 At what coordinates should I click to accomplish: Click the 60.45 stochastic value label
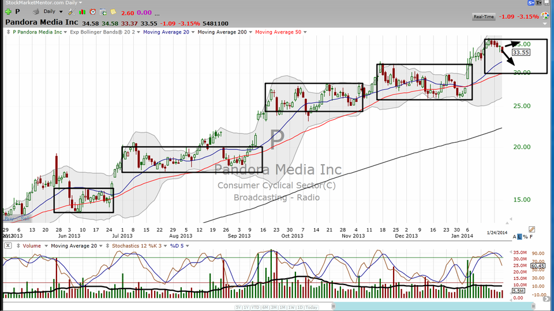pyautogui.click(x=538, y=266)
